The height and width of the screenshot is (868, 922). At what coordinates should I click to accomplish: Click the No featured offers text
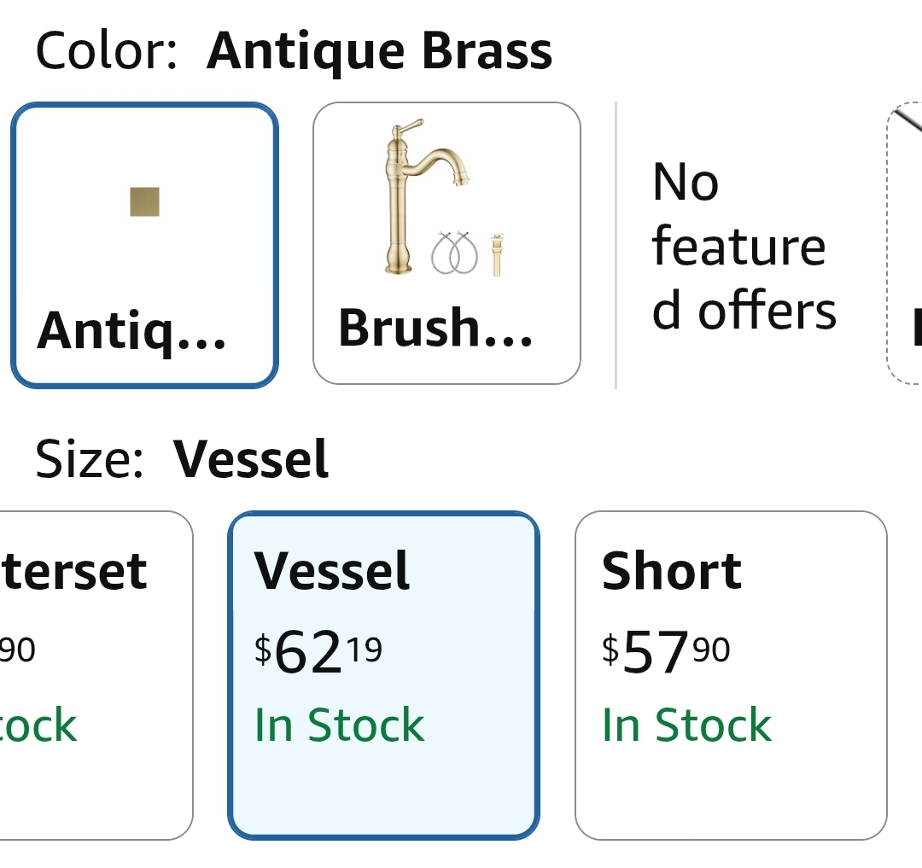pyautogui.click(x=744, y=246)
